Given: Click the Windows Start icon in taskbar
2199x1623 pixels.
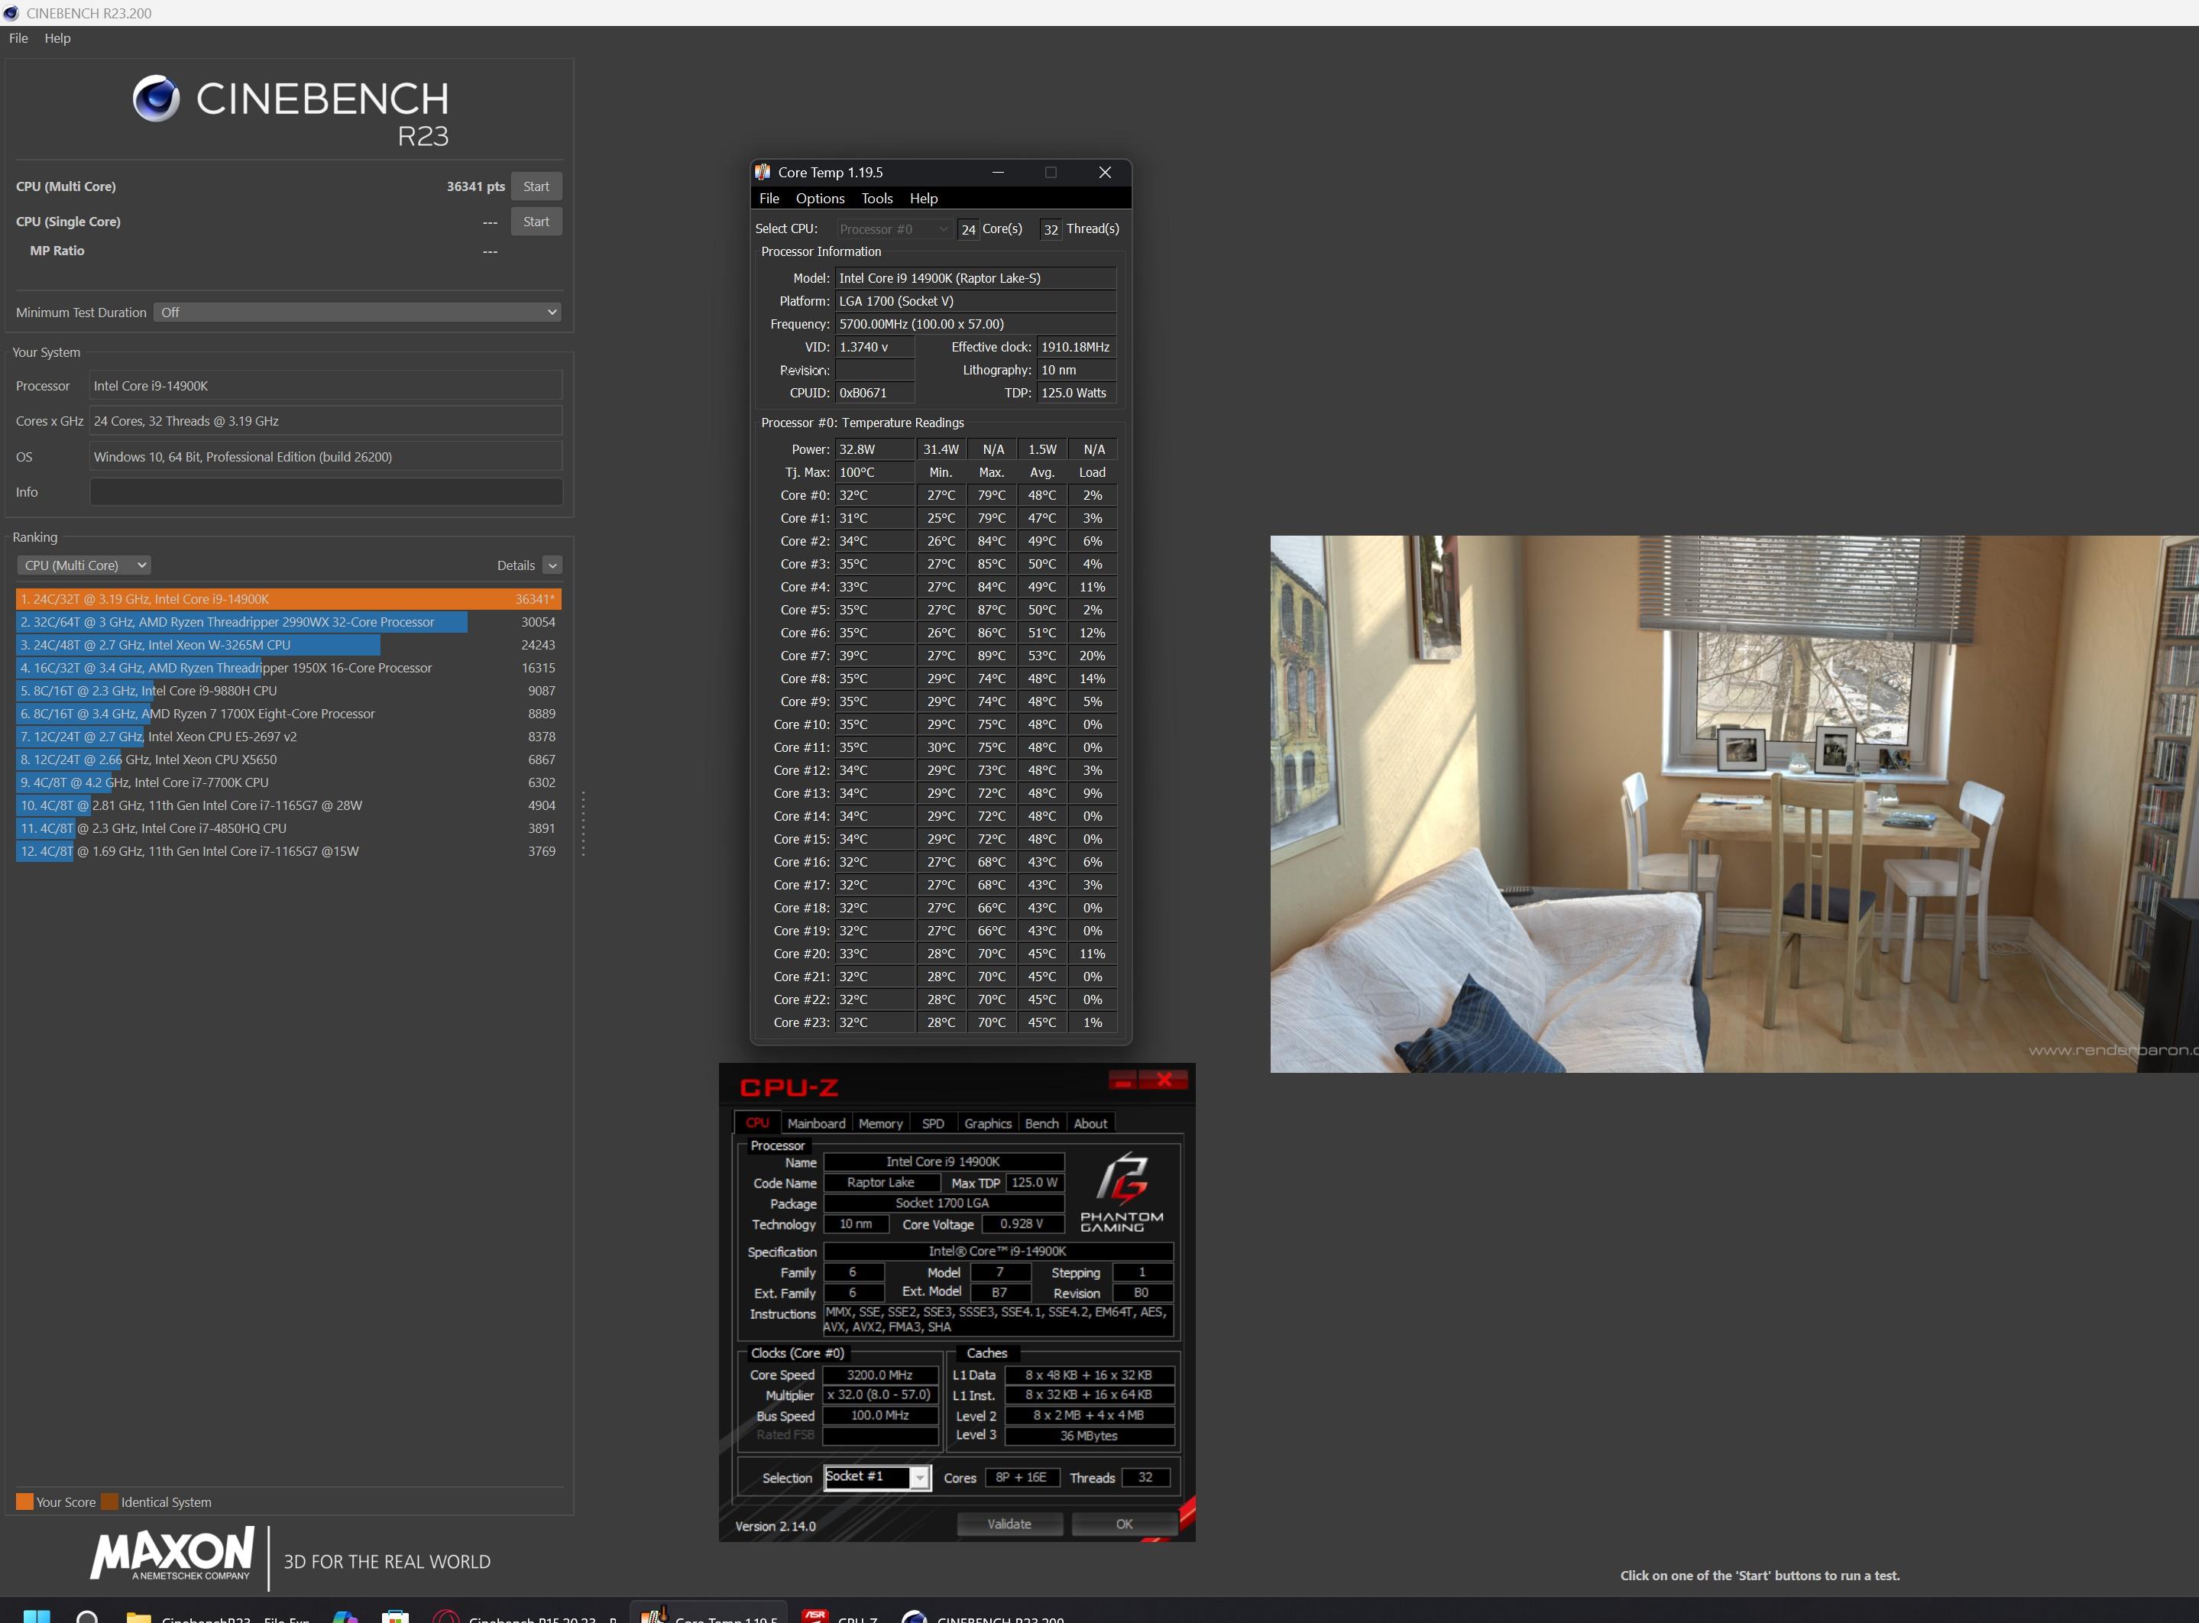Looking at the screenshot, I should pyautogui.click(x=37, y=1616).
